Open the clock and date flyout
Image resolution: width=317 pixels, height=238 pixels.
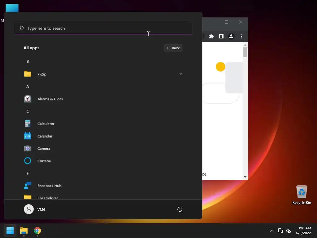point(303,231)
